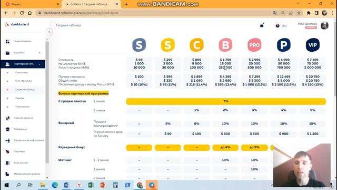Viewport: 337px width, 190px height.
Task: Click the $ 7 499 VIP price
Action: point(313,60)
